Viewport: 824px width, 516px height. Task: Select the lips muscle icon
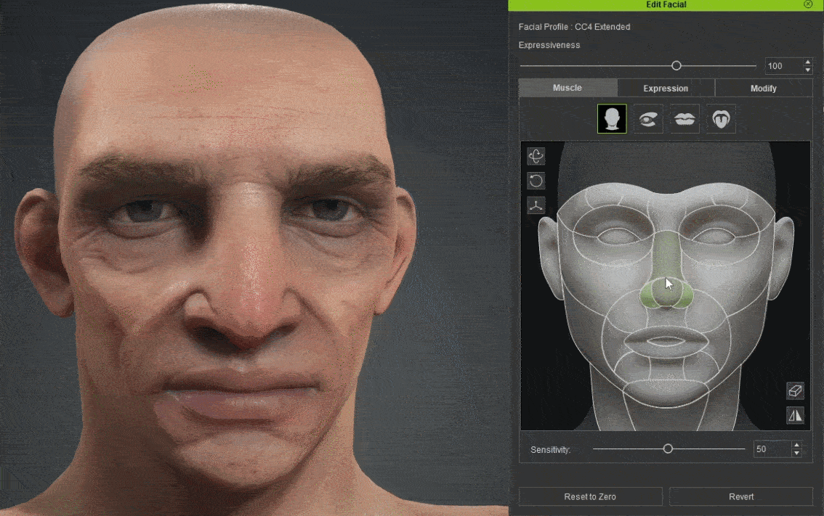(684, 118)
